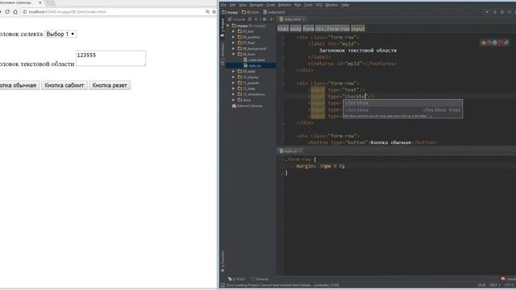Open the Tools menu
Image resolution: width=516 pixels, height=290 pixels.
pos(308,5)
